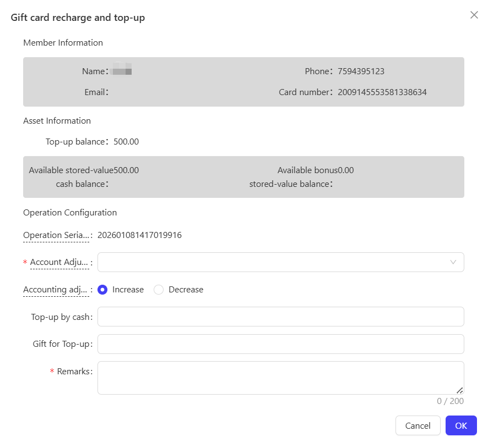
Task: Open the Account Adjustment dropdown field
Action: click(281, 262)
